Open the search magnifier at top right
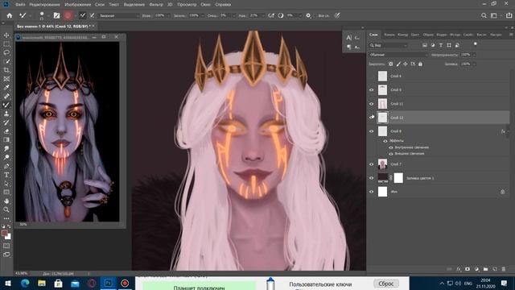 click(484, 15)
